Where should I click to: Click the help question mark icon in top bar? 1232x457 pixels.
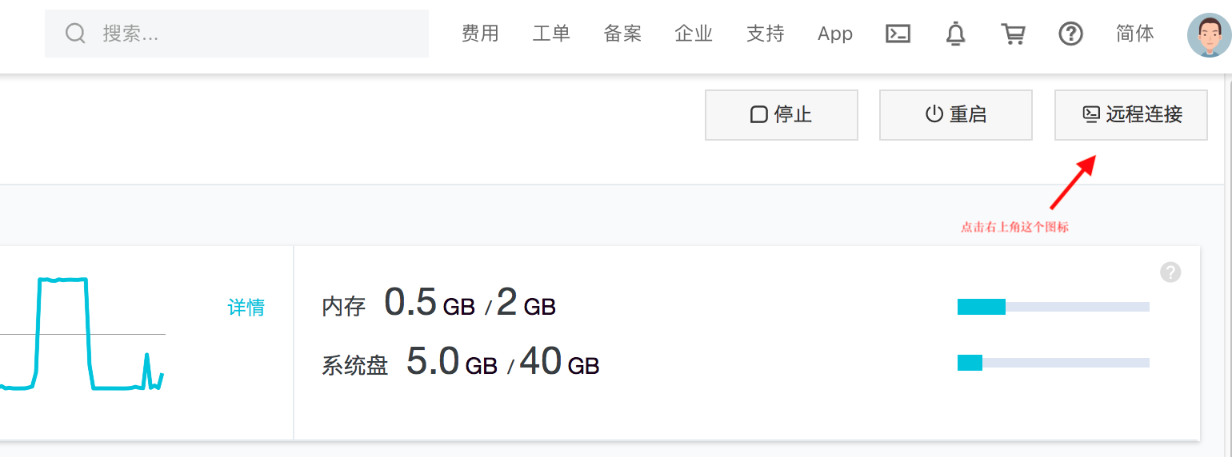click(x=1070, y=34)
